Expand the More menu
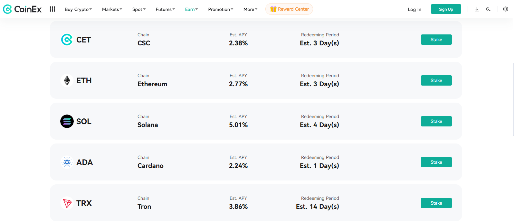The height and width of the screenshot is (222, 514). (x=251, y=9)
